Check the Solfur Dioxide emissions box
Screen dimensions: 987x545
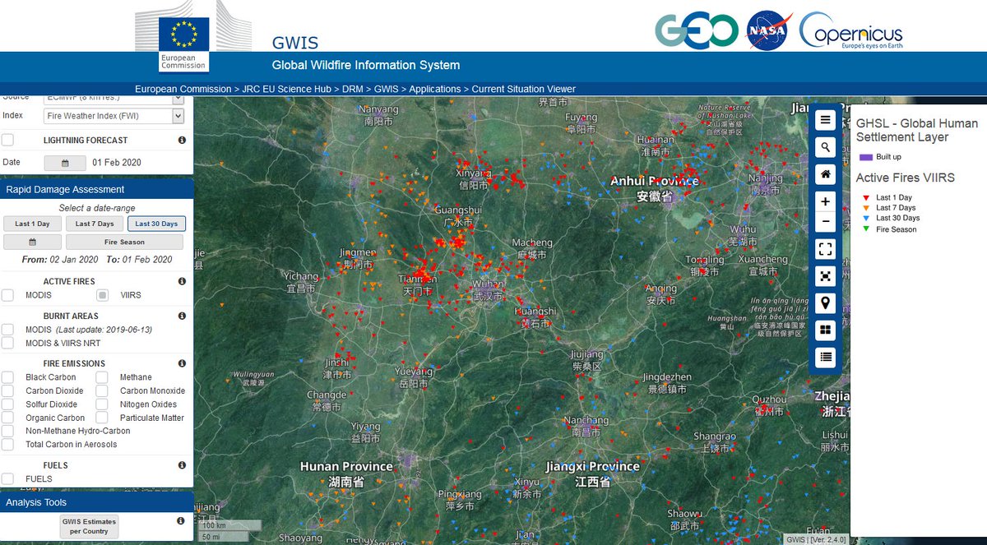(7, 404)
